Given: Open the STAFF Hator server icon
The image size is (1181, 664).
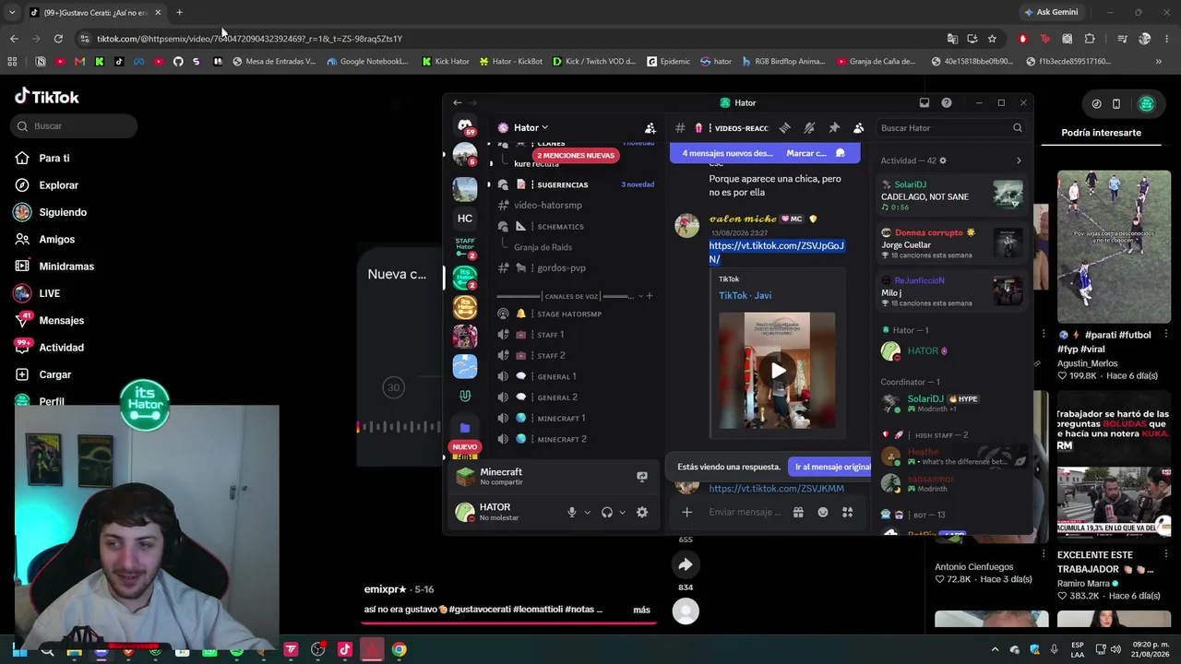Looking at the screenshot, I should [465, 247].
